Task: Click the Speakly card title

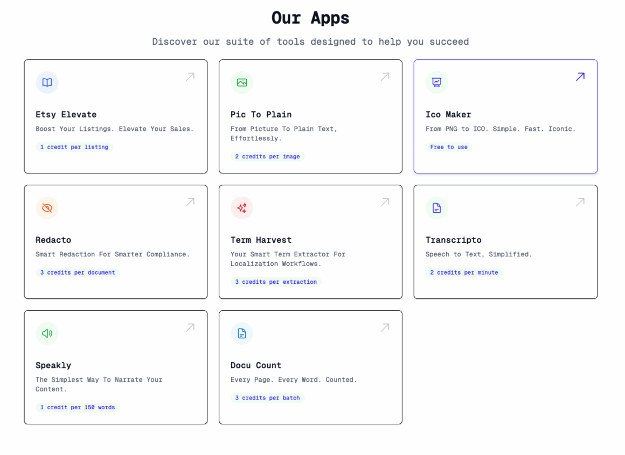Action: [53, 366]
